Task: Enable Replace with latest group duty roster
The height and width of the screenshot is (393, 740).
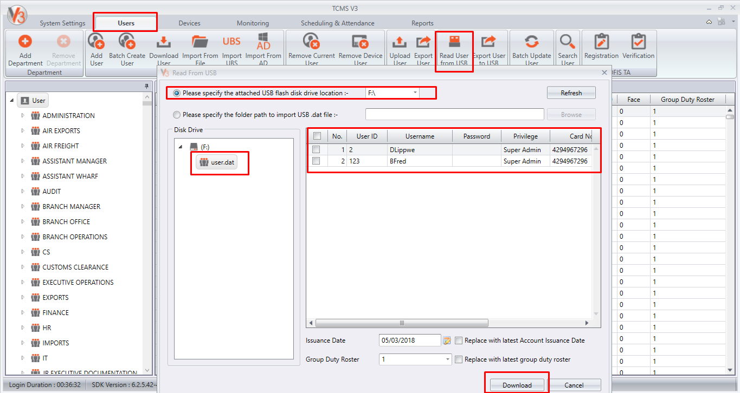Action: point(459,359)
